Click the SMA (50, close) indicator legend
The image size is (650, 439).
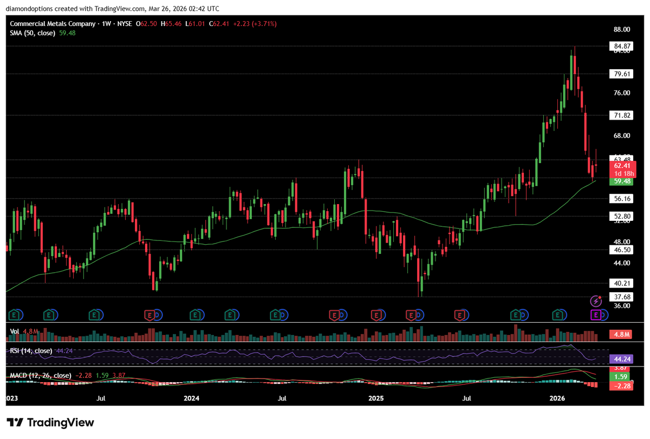32,32
